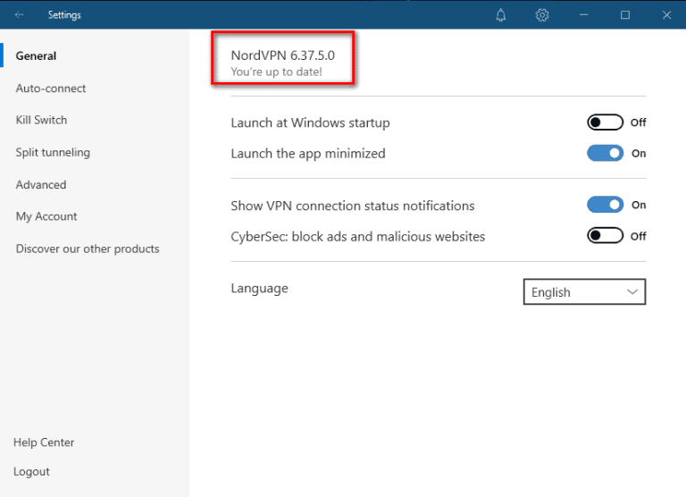Open the notifications bell icon

pos(501,15)
